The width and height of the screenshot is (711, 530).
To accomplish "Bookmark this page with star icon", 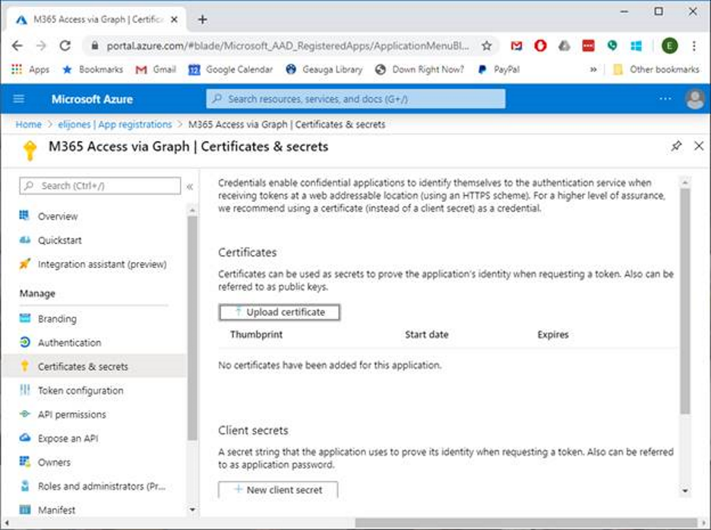I will click(487, 46).
